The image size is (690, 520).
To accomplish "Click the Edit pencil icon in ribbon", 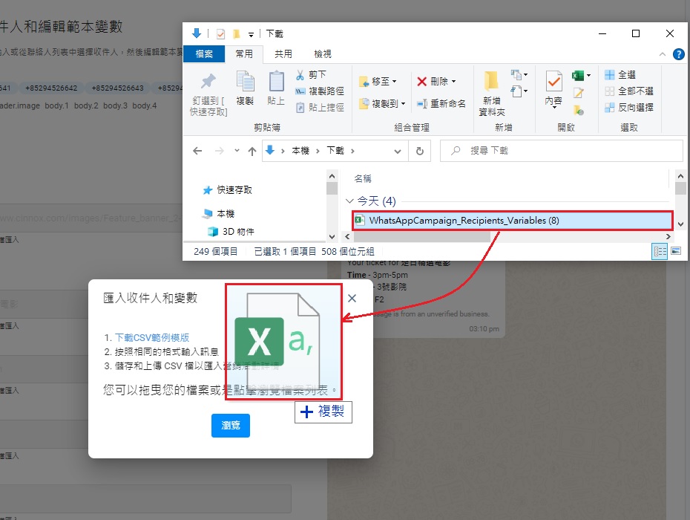I will click(578, 93).
